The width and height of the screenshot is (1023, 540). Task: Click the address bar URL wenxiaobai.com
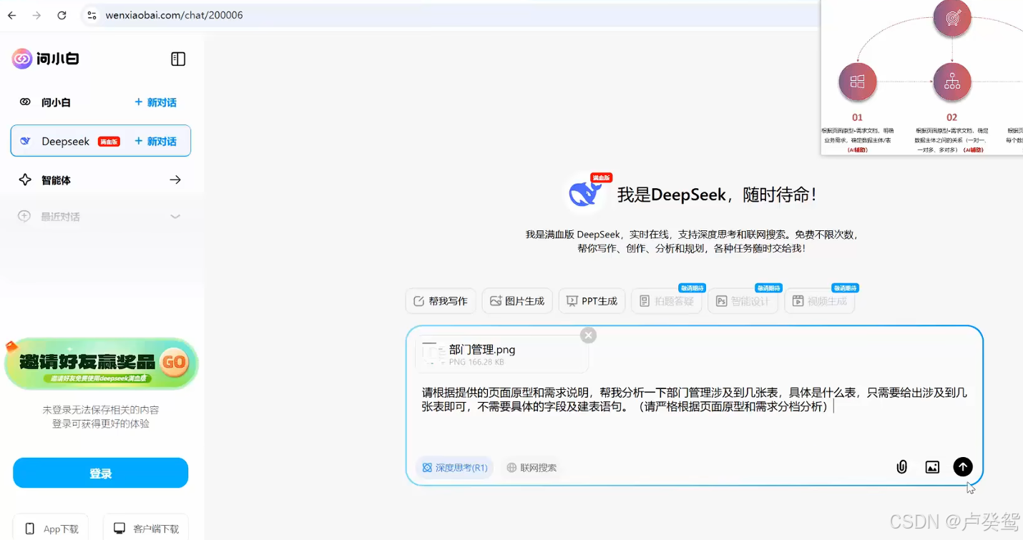pos(174,15)
